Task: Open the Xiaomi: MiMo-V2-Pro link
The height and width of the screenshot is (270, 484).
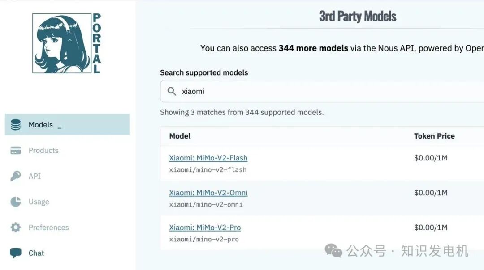Action: coord(205,228)
